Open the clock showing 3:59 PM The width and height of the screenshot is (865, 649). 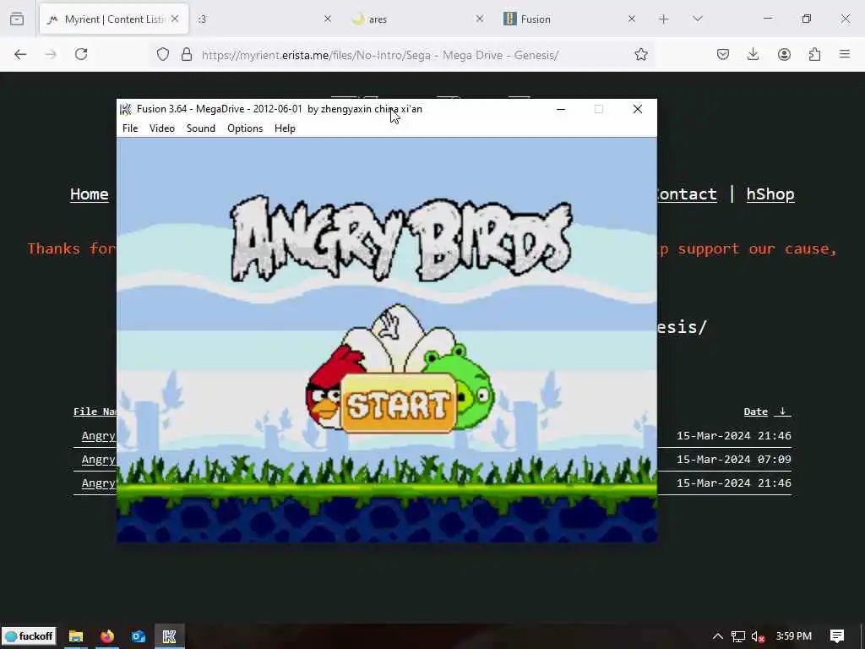coord(794,636)
